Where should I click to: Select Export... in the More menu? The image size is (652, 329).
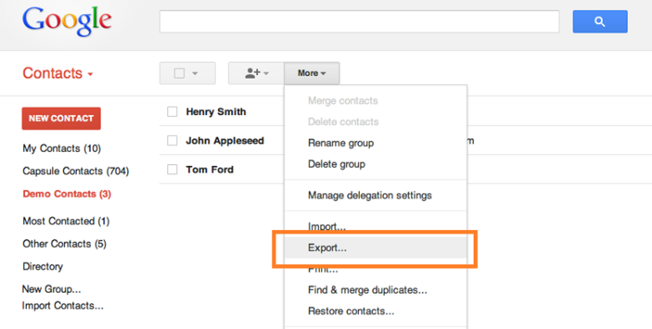coord(376,248)
